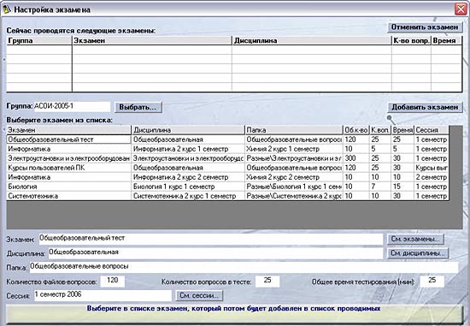The image size is (470, 326).
Task: Click cell Биология 1 курс 1 семестр
Action: [x=188, y=187]
